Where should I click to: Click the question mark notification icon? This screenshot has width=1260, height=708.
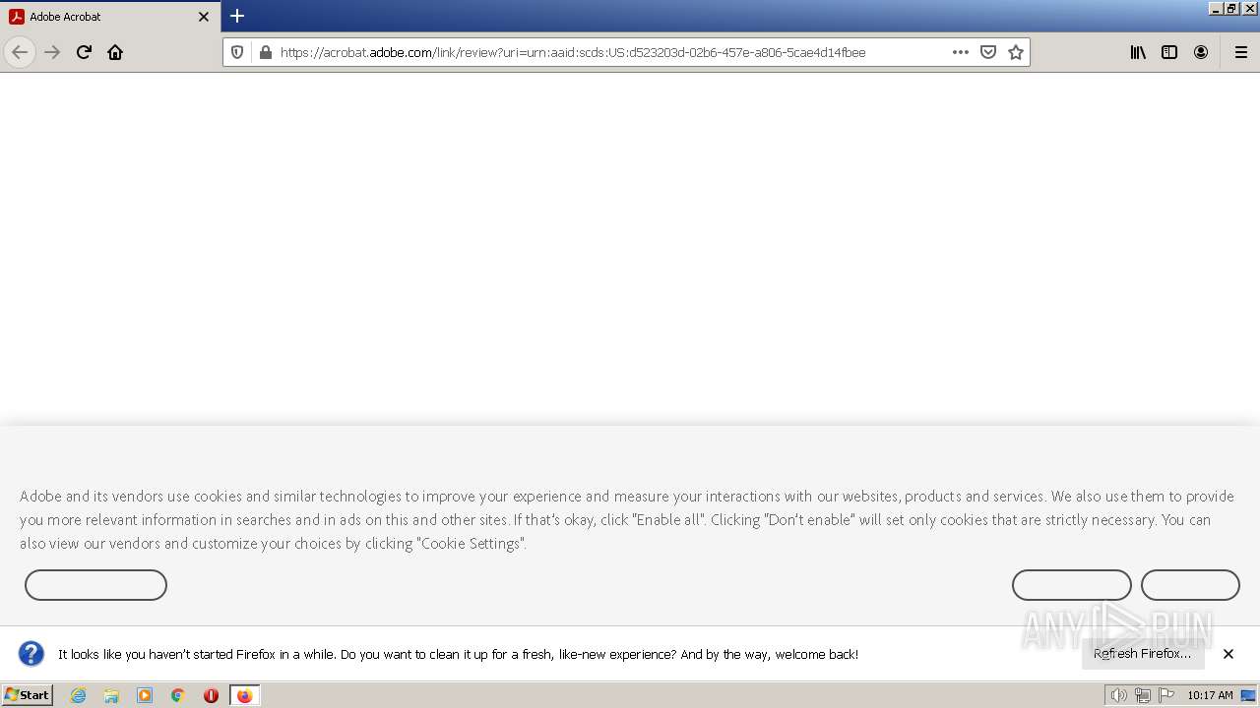point(31,654)
